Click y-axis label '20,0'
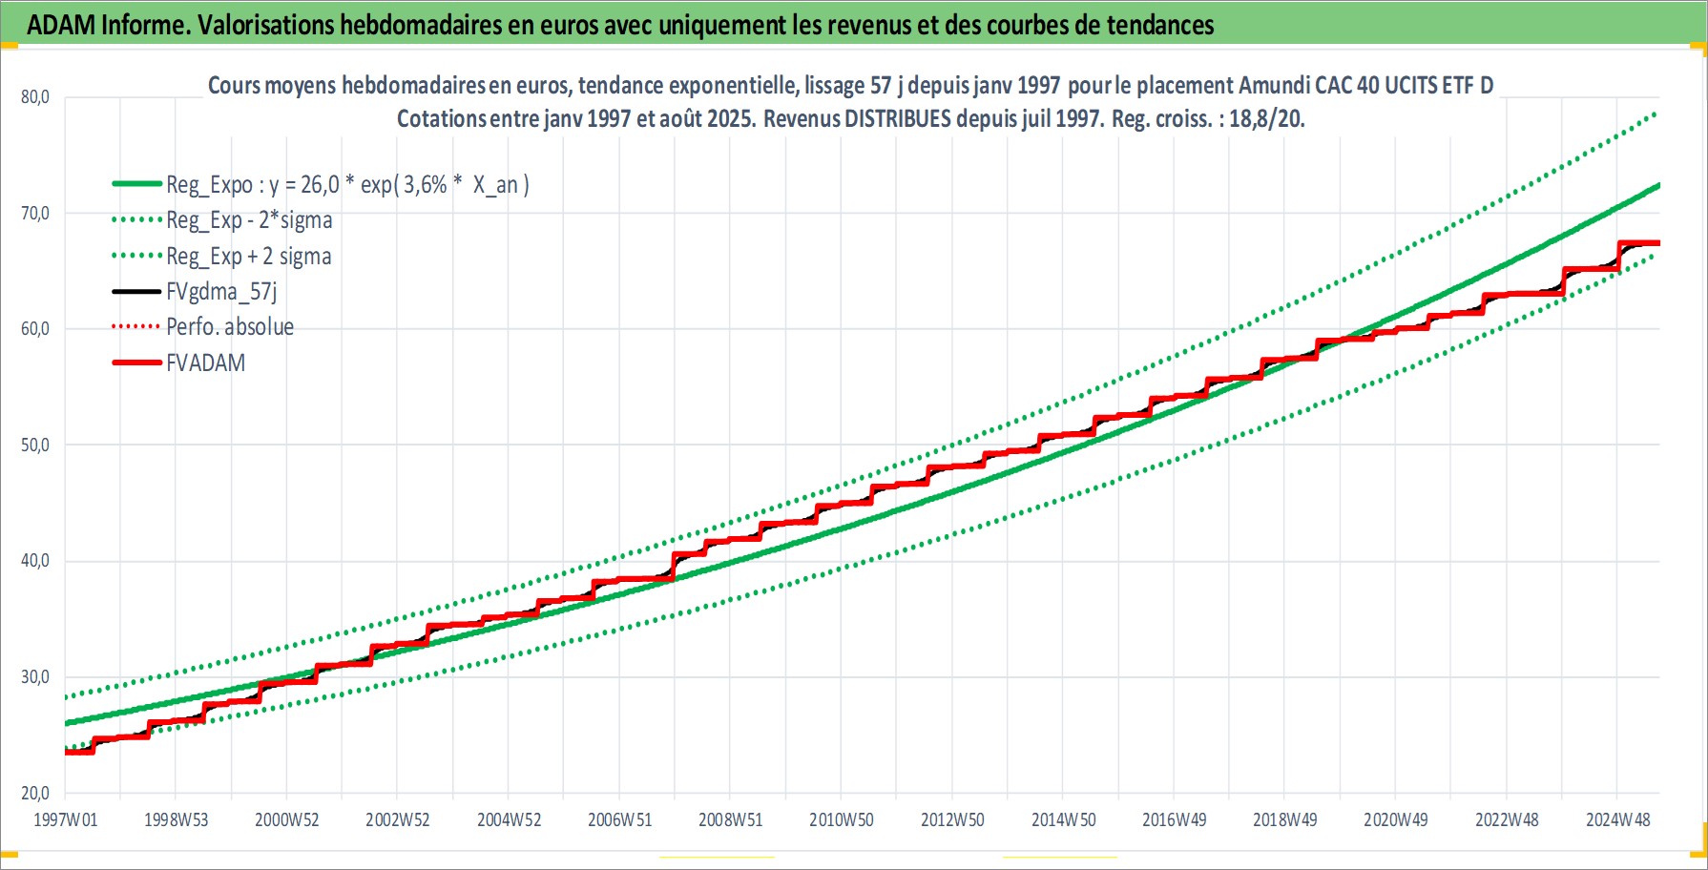 tap(35, 794)
